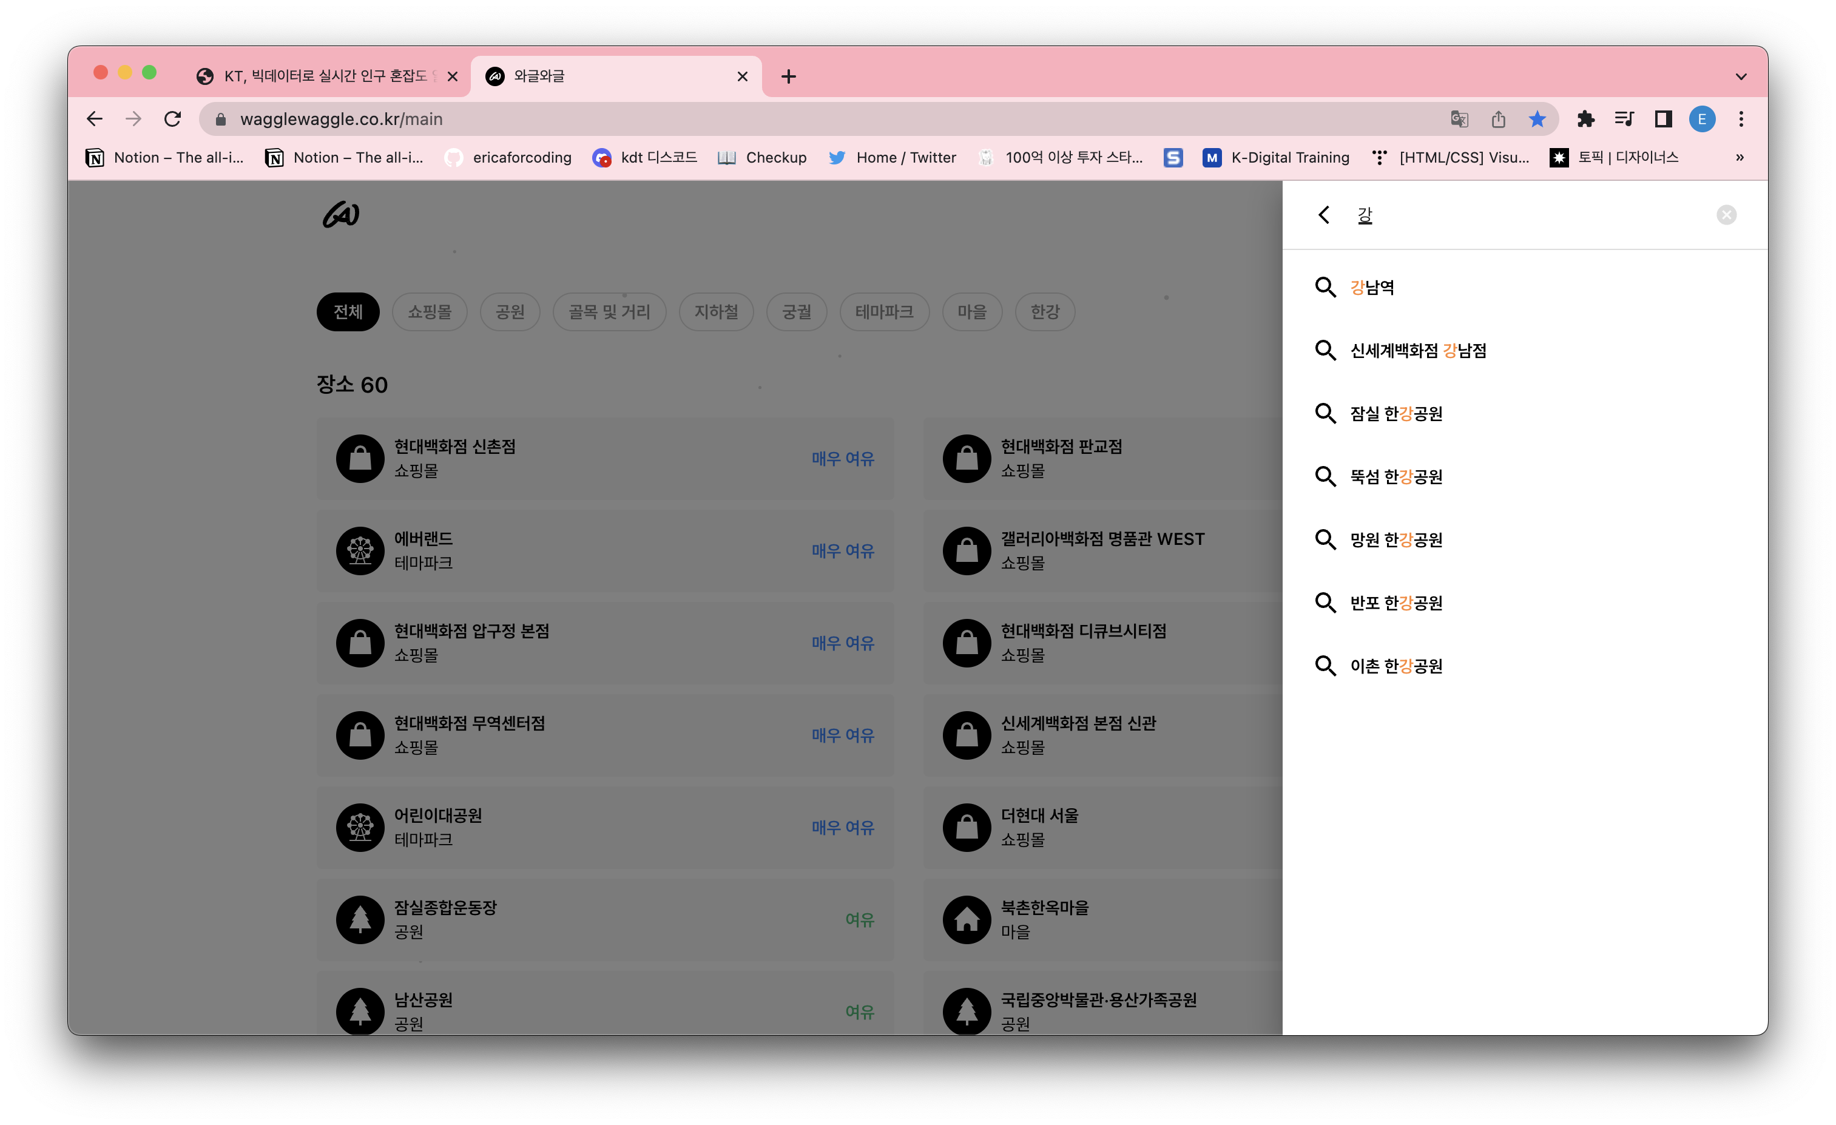Open the Chrome three-dot menu
This screenshot has height=1125, width=1836.
click(1741, 119)
